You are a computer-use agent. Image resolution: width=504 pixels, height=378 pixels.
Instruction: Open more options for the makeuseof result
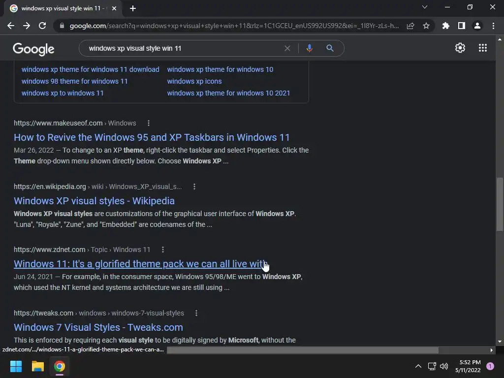point(149,123)
